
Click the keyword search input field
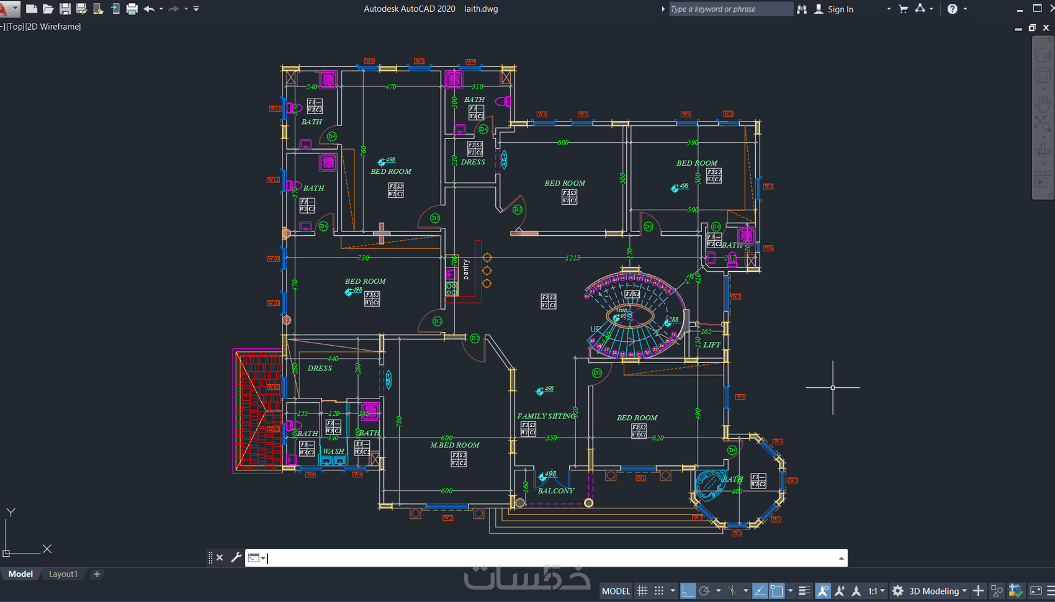click(x=730, y=9)
